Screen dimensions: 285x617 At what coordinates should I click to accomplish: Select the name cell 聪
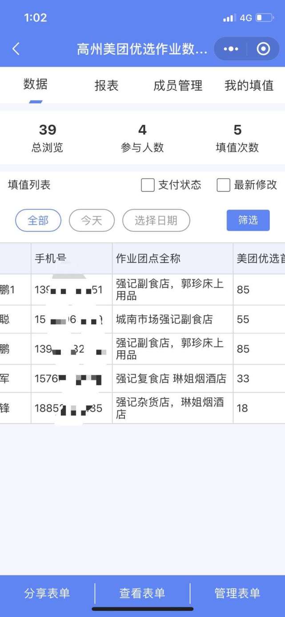15,319
